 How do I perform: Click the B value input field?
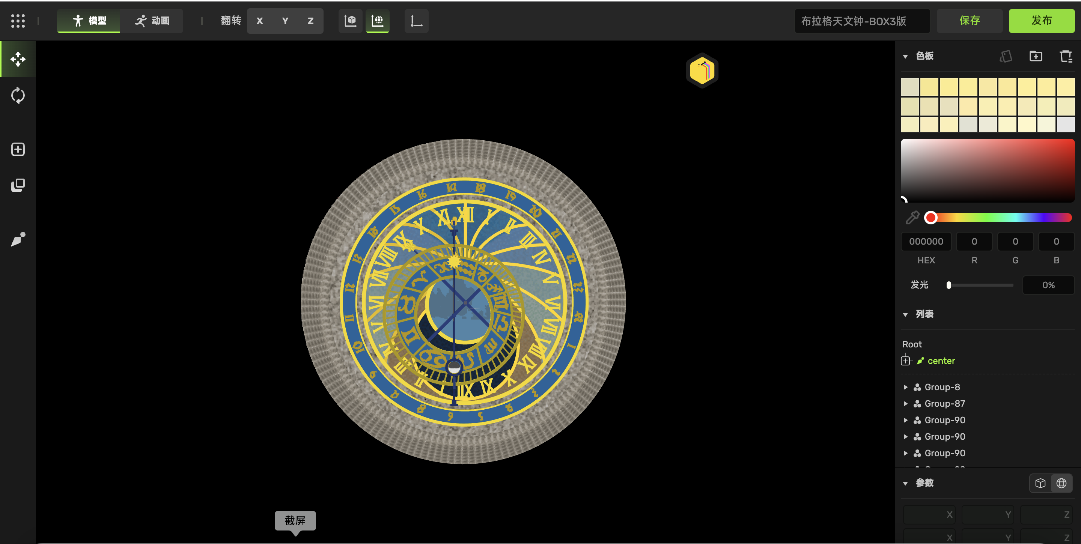pos(1056,242)
